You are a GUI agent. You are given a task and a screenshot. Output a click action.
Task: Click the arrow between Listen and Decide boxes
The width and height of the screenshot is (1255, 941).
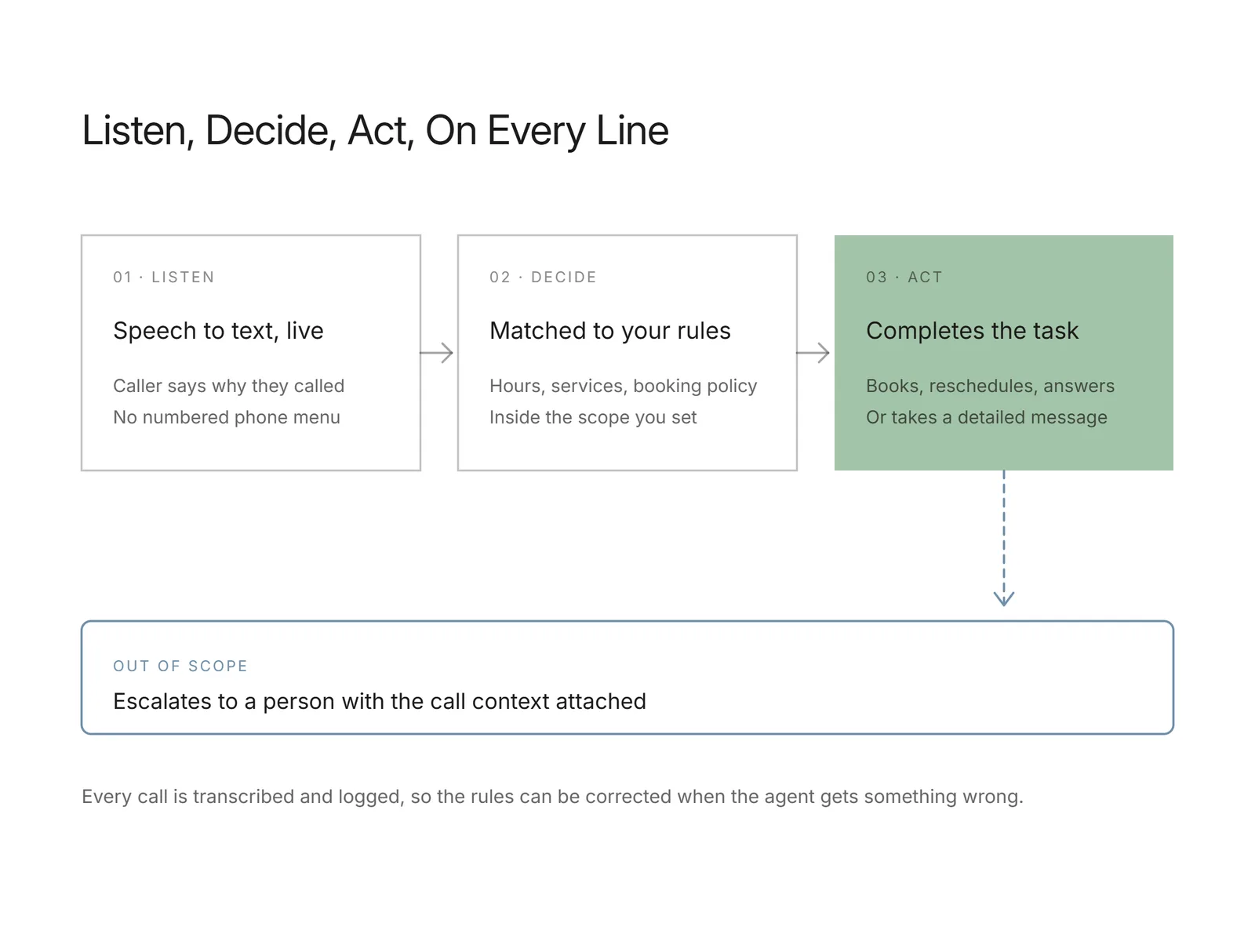[x=437, y=353]
